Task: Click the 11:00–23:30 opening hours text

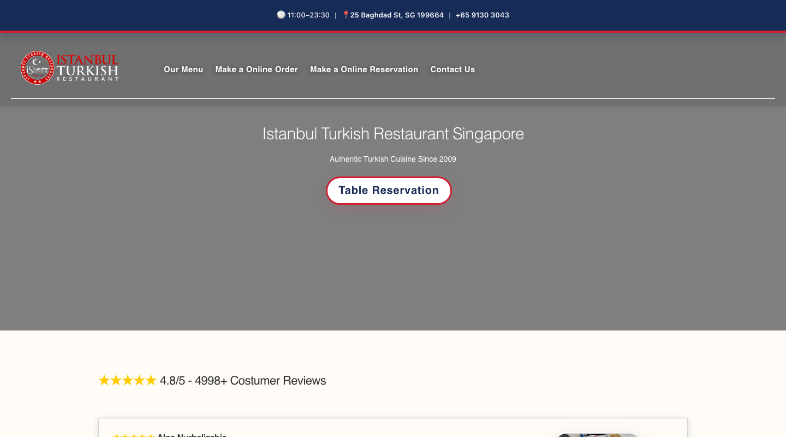Action: click(308, 15)
